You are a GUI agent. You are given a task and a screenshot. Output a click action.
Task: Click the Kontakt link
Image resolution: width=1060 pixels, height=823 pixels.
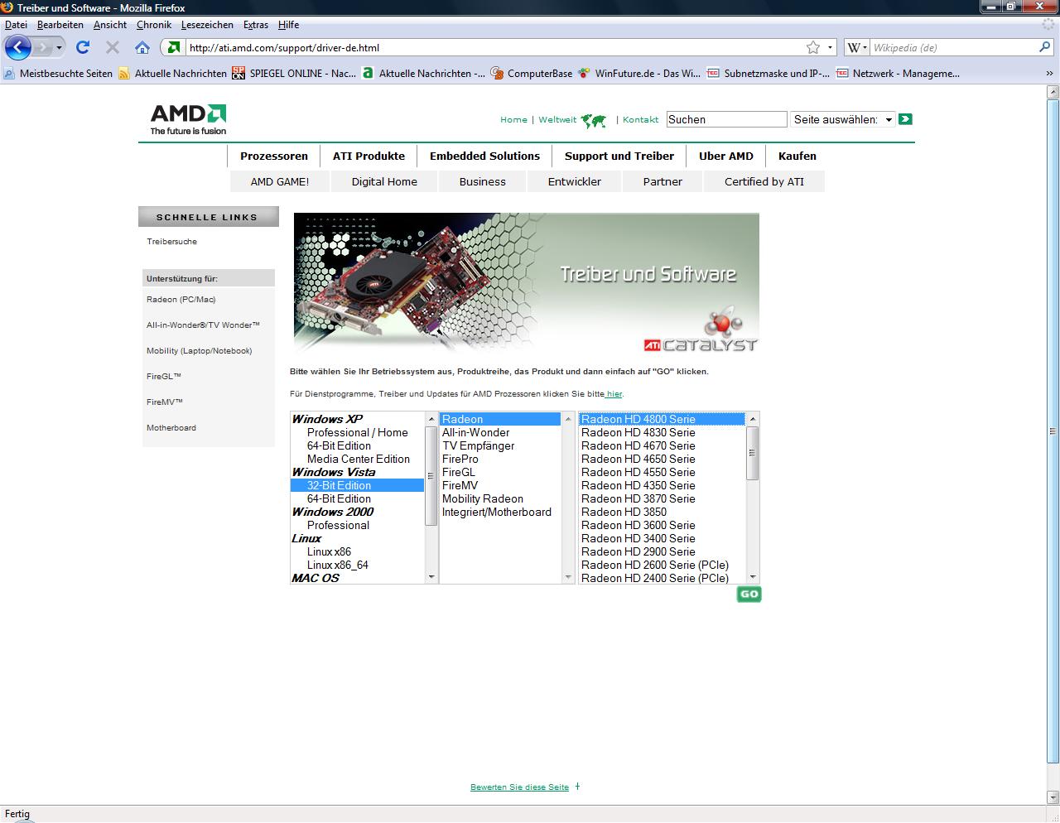pos(641,120)
